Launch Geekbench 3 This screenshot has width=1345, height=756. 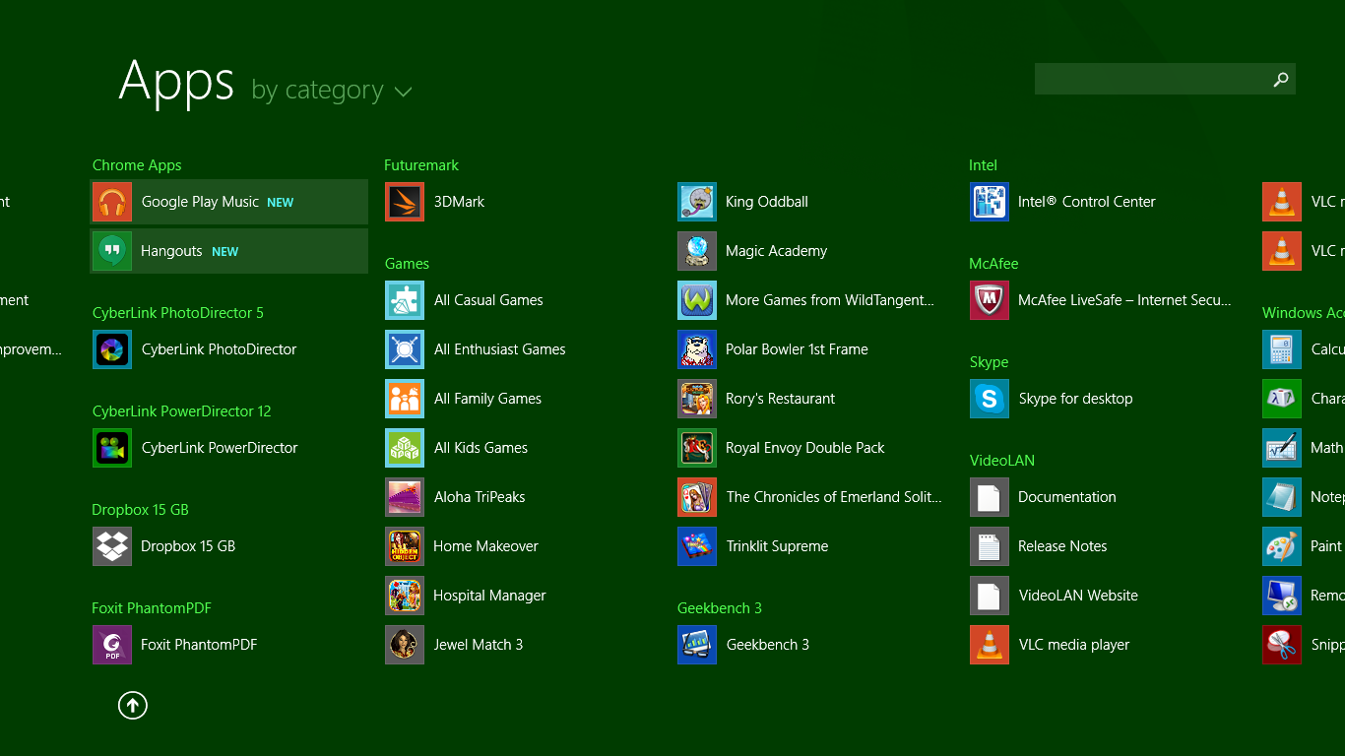(x=768, y=645)
